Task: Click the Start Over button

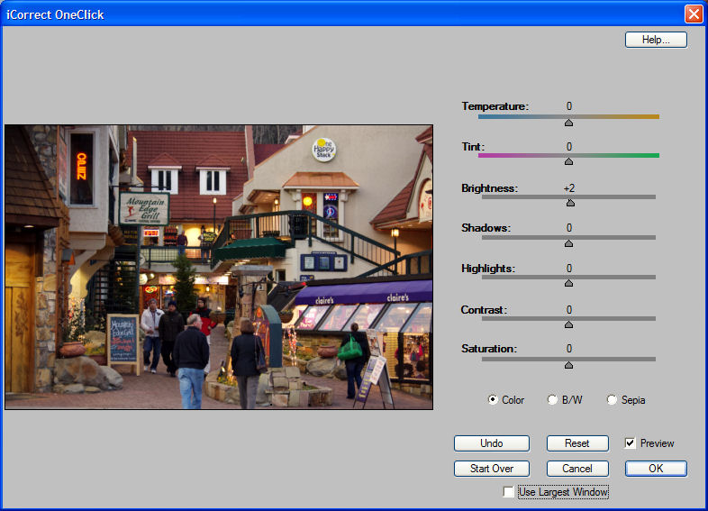Action: pyautogui.click(x=491, y=469)
